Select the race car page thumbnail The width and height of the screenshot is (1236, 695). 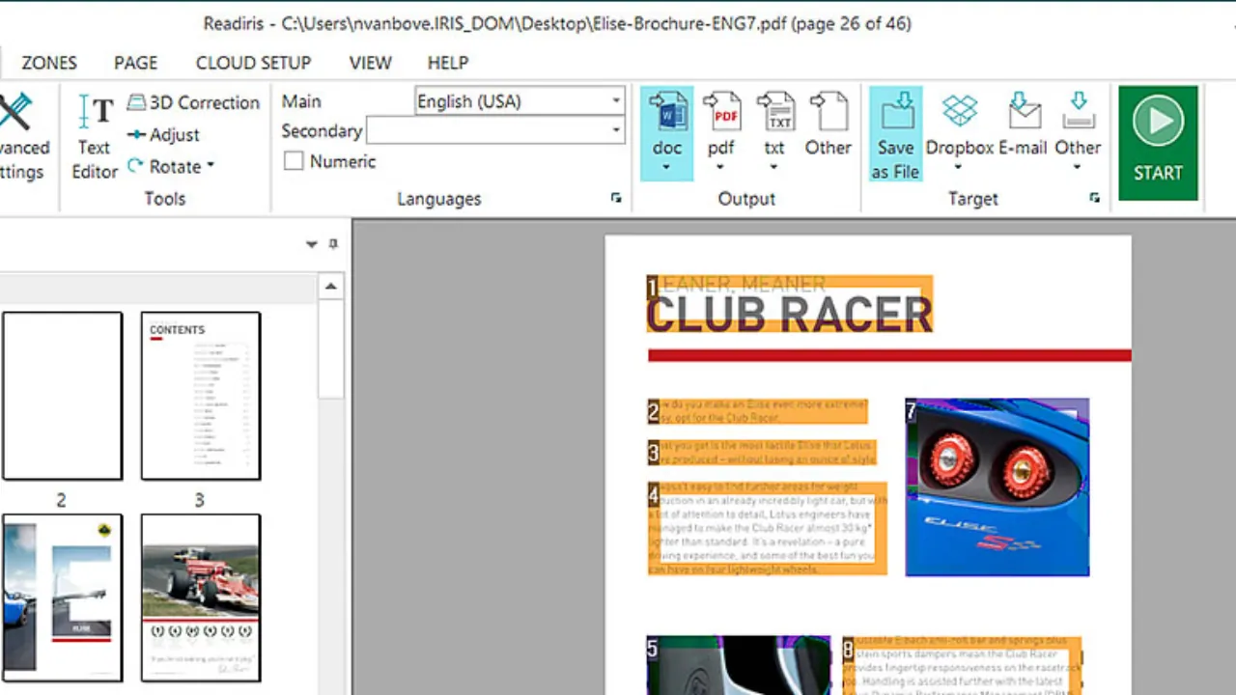coord(201,598)
